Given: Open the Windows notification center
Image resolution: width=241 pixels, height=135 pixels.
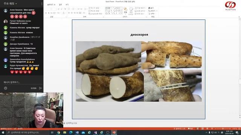Looking at the screenshot, I should (x=237, y=132).
